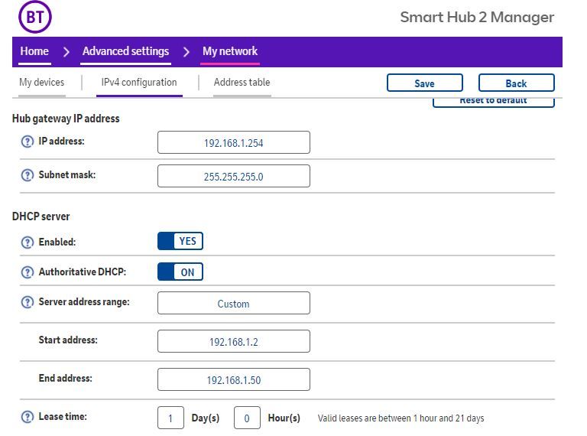Click the BT logo icon

click(x=34, y=17)
